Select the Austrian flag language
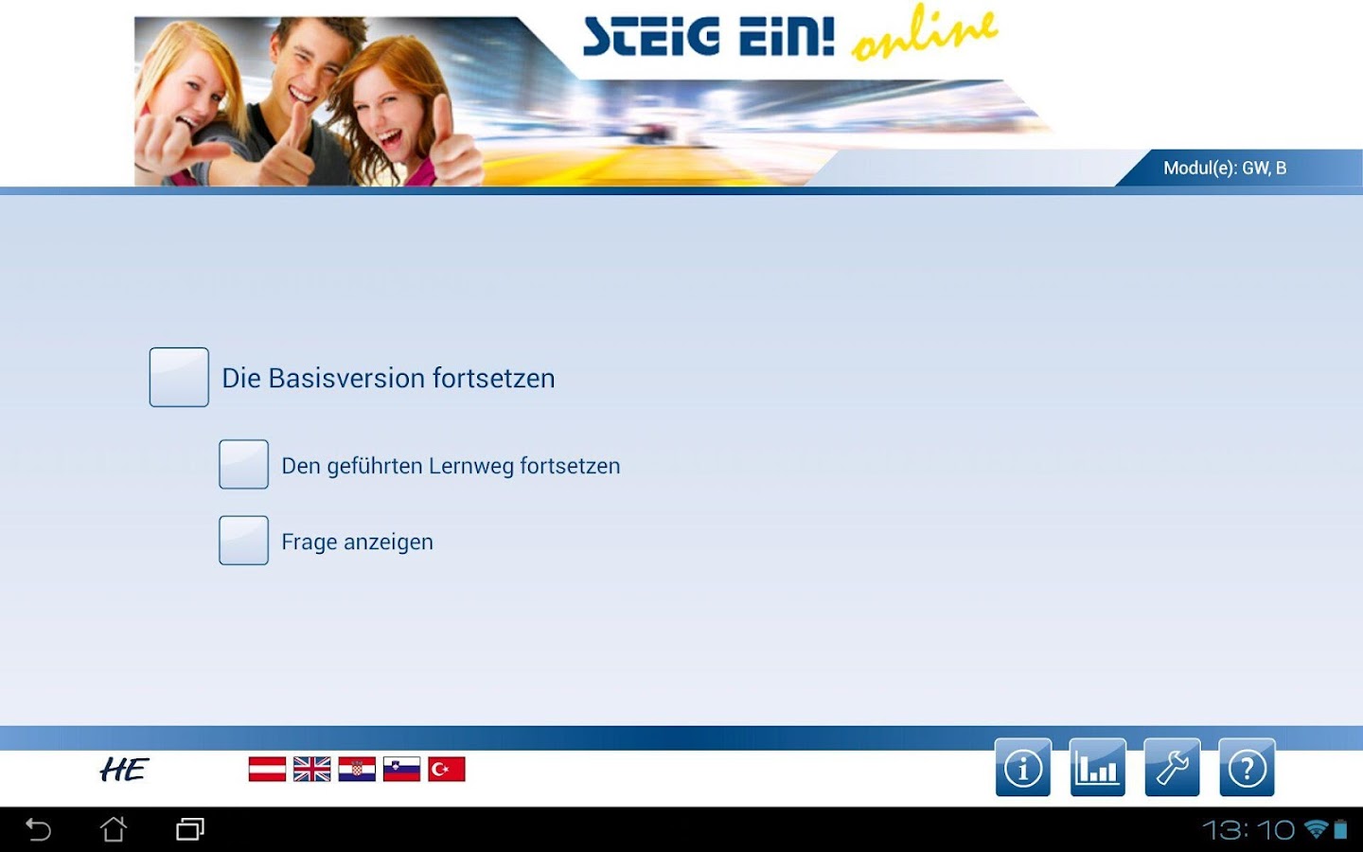The height and width of the screenshot is (852, 1363). (x=267, y=770)
